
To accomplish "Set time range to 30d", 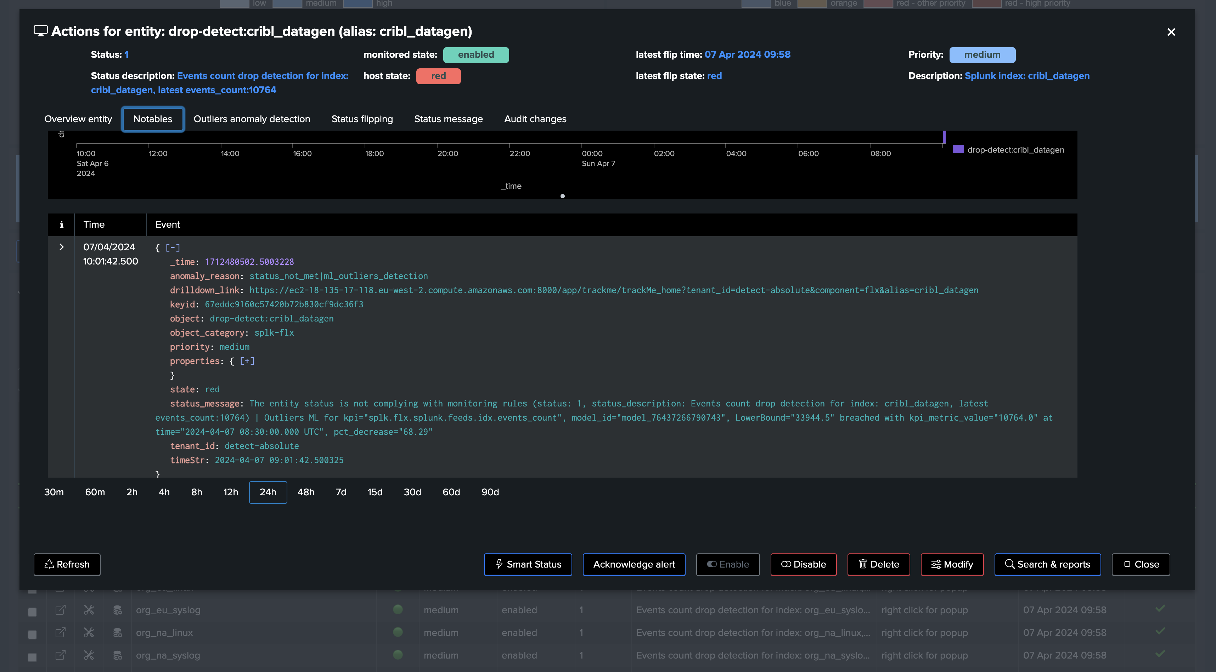I will (412, 492).
